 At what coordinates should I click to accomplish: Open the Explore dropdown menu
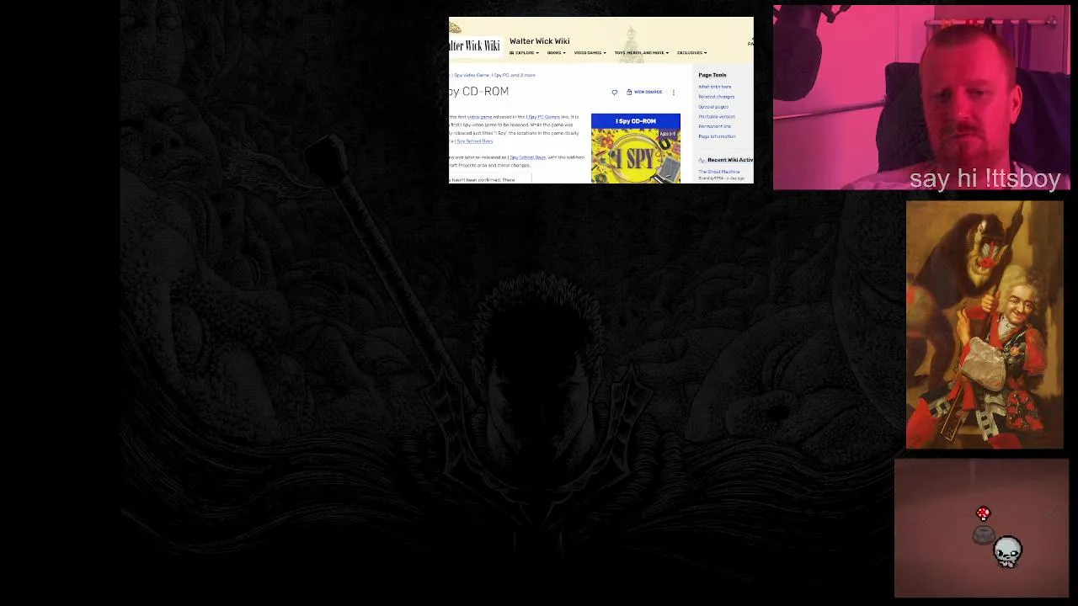point(524,53)
